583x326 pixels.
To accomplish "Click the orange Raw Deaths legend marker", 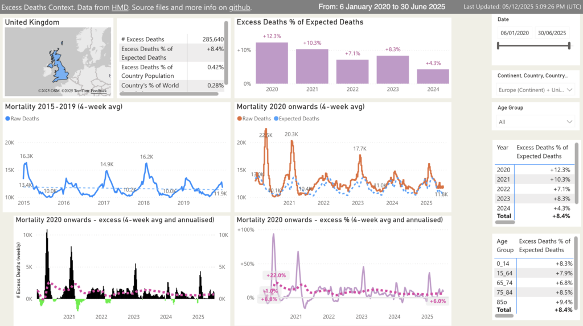I will coord(240,119).
